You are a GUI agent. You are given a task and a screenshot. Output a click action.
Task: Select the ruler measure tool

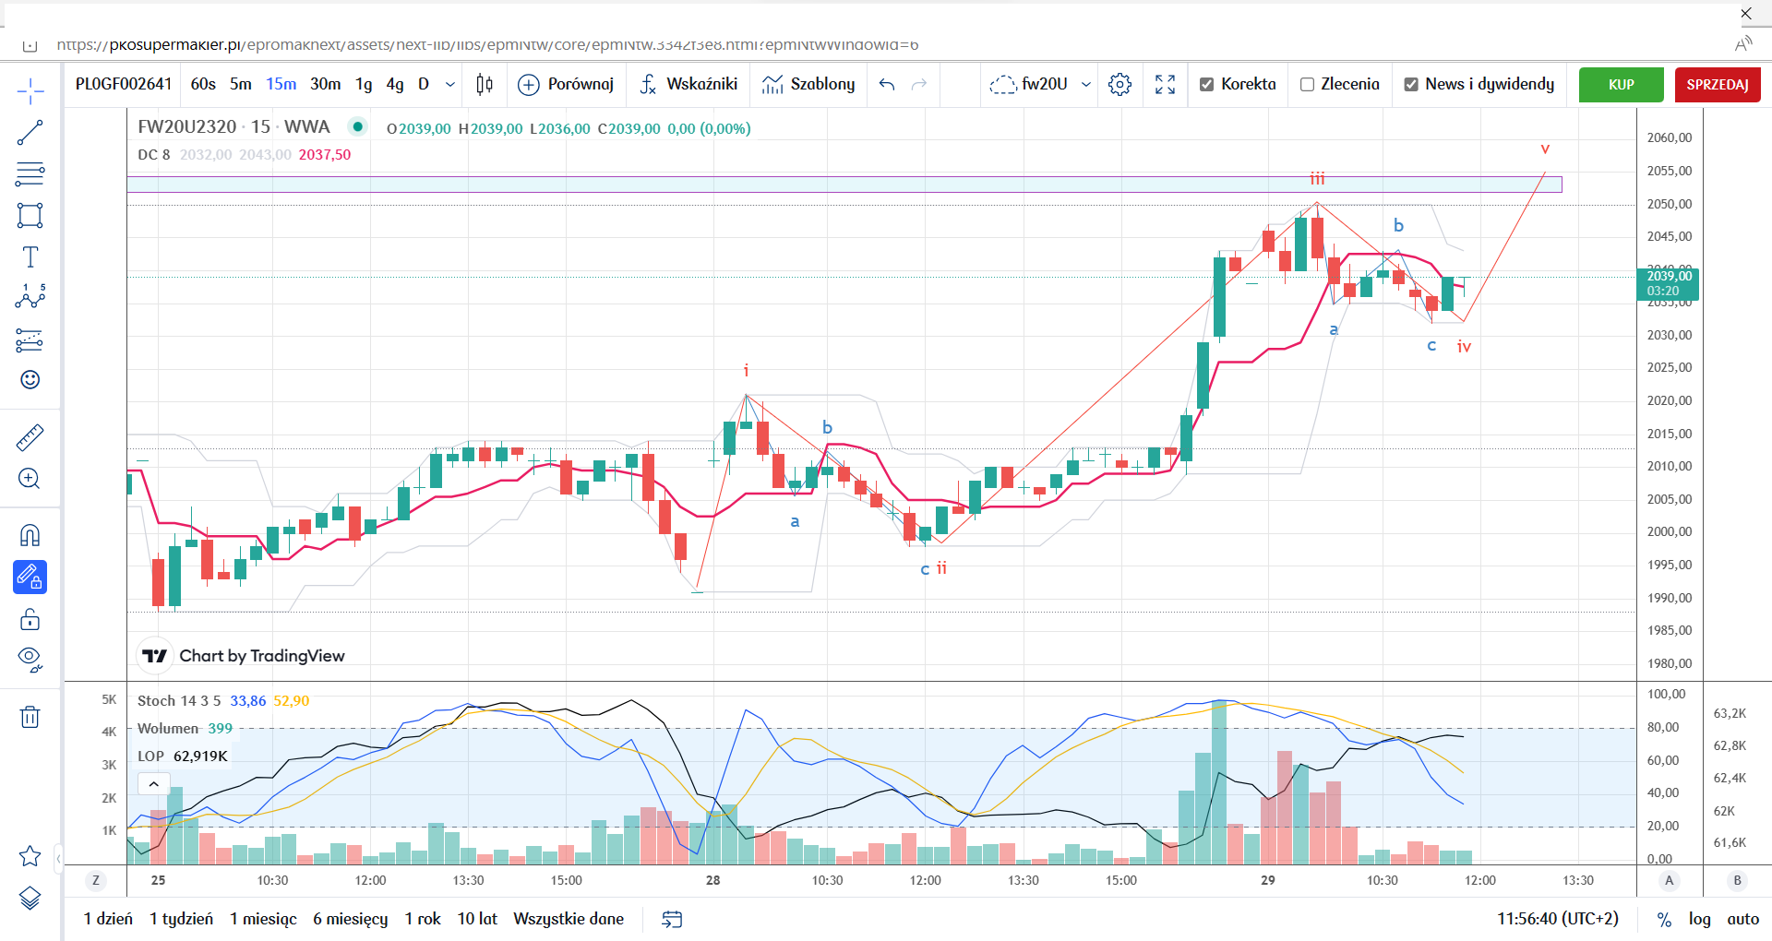(x=30, y=437)
